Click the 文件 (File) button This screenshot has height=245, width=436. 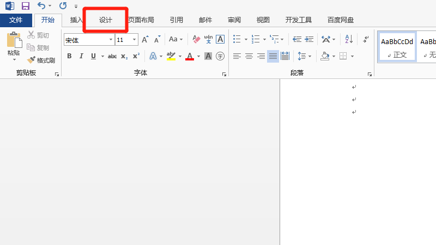tap(16, 20)
